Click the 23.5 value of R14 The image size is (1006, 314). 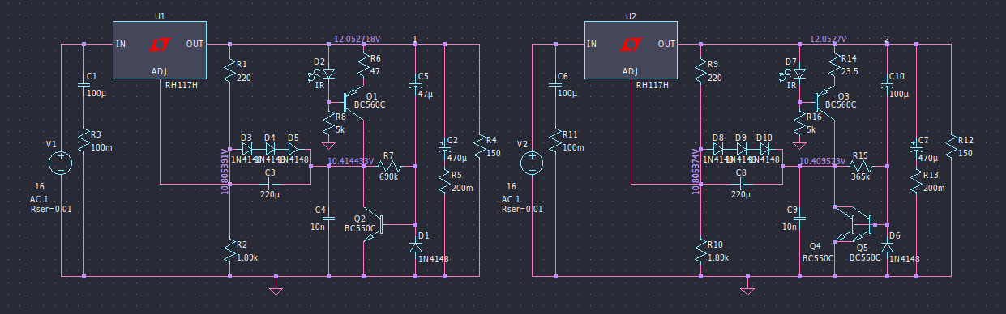(850, 71)
